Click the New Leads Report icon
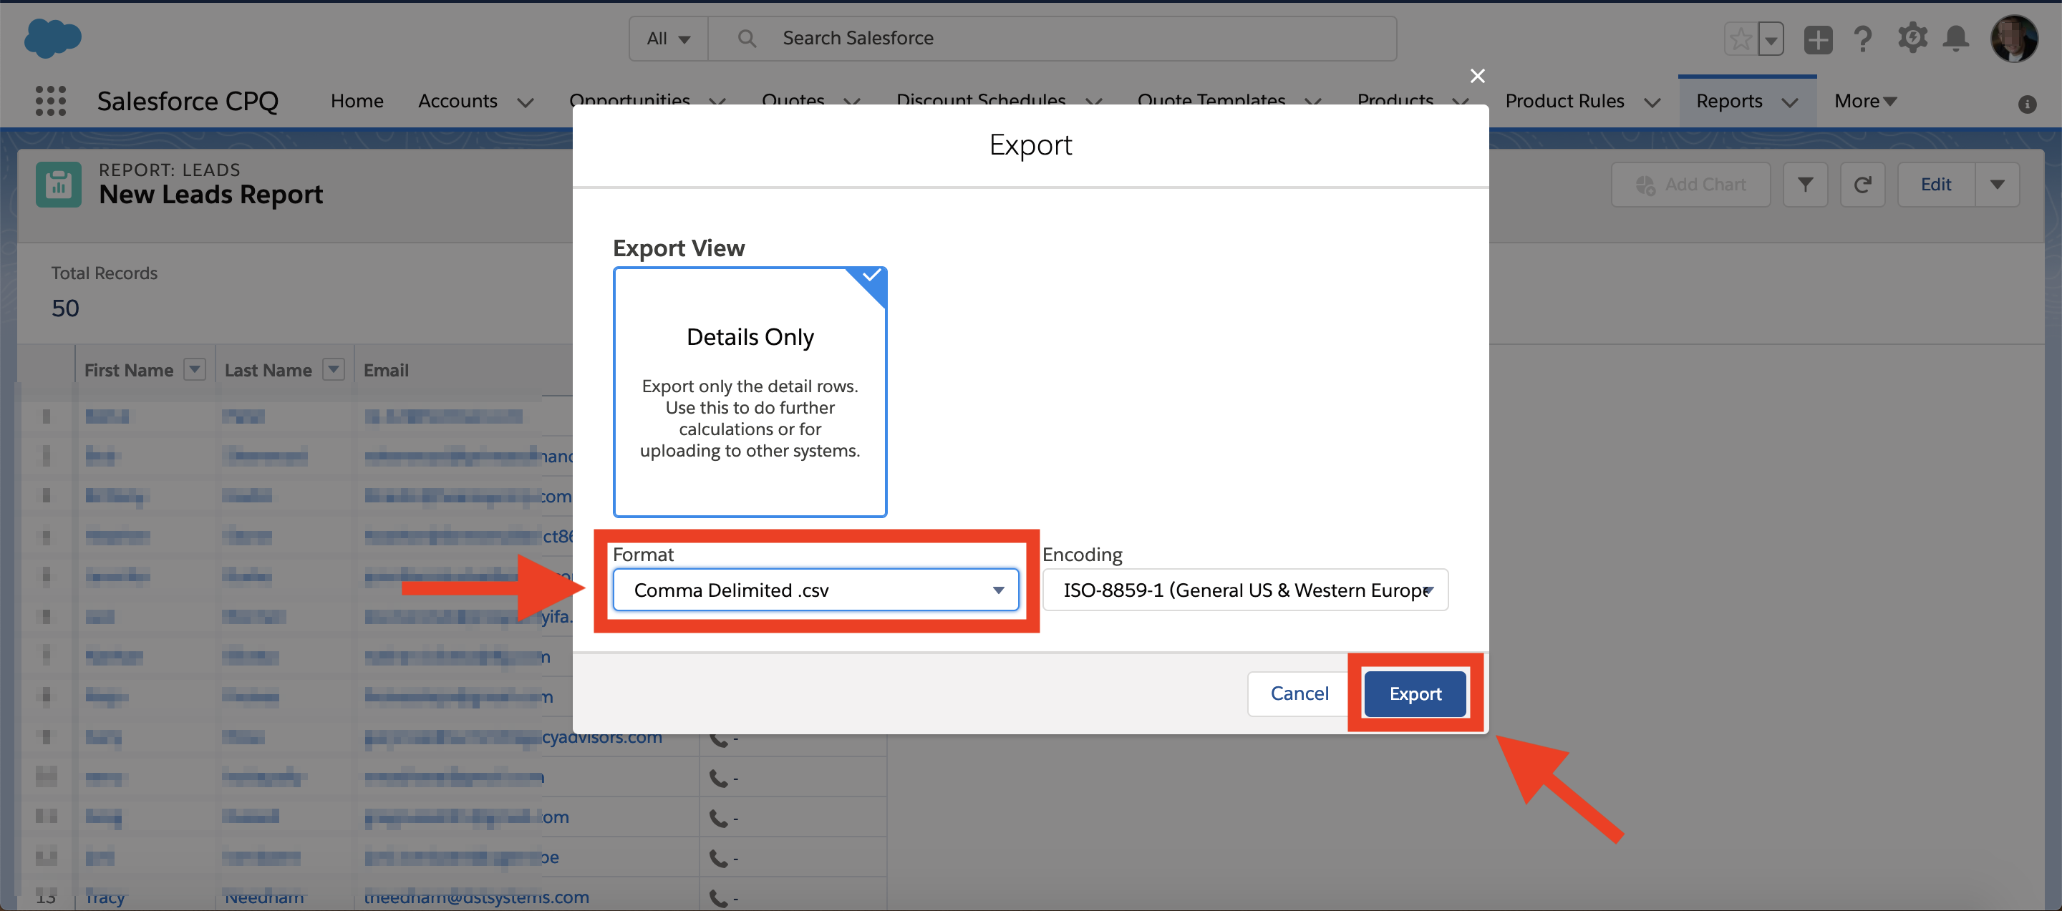The width and height of the screenshot is (2062, 911). coord(59,184)
